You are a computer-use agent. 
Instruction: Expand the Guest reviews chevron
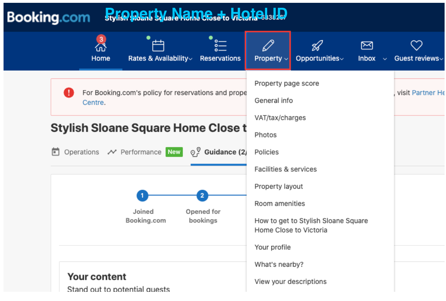(441, 59)
